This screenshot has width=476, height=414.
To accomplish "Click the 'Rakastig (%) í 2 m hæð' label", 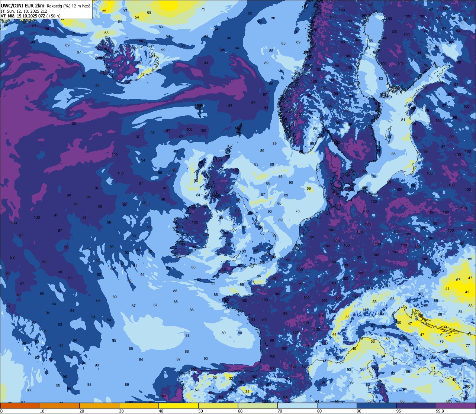I will (x=68, y=6).
